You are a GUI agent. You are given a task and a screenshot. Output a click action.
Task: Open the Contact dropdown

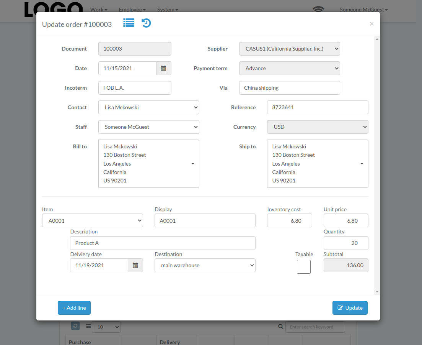148,107
